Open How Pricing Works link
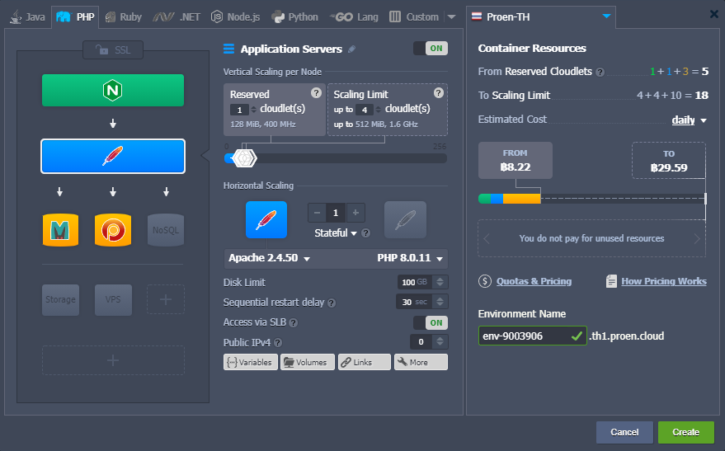Viewport: 725px width, 451px height. click(x=663, y=281)
